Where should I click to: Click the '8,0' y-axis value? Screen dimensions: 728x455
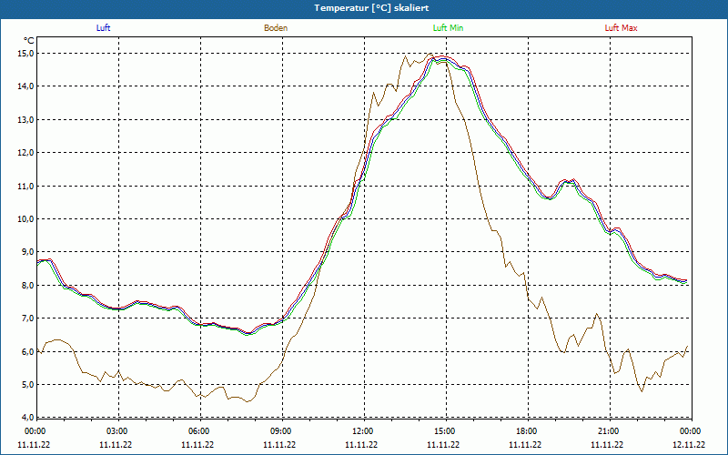[x=28, y=285]
